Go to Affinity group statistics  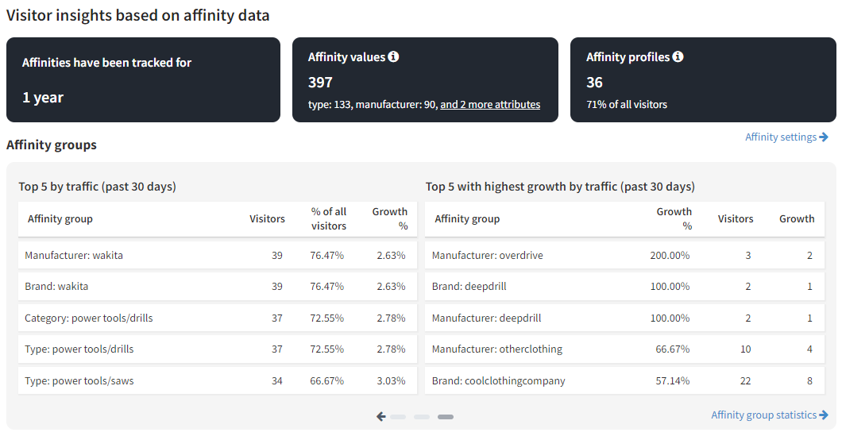tap(763, 415)
